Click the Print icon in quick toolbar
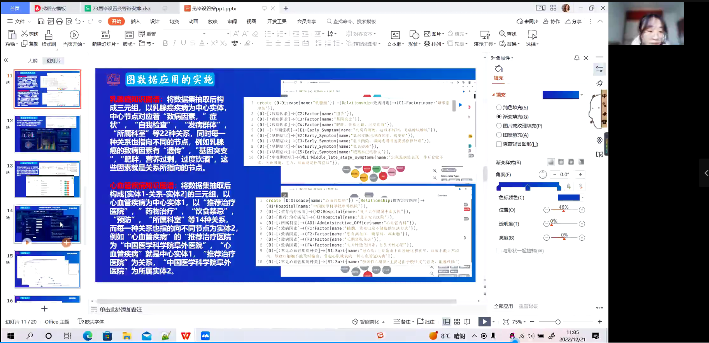The width and height of the screenshot is (709, 343). click(x=59, y=22)
